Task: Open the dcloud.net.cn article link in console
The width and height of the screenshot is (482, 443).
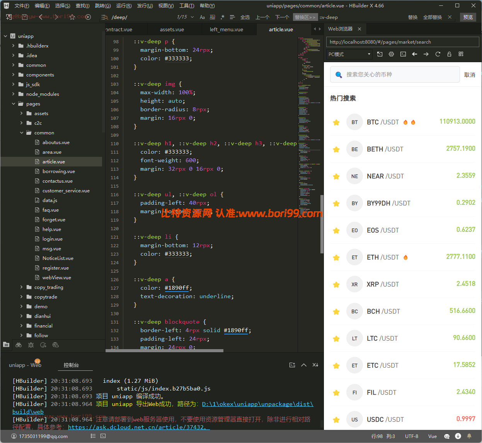Action: (x=139, y=427)
